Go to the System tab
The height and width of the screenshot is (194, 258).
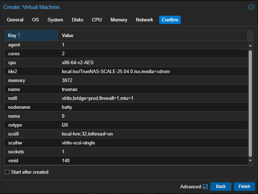pyautogui.click(x=55, y=20)
